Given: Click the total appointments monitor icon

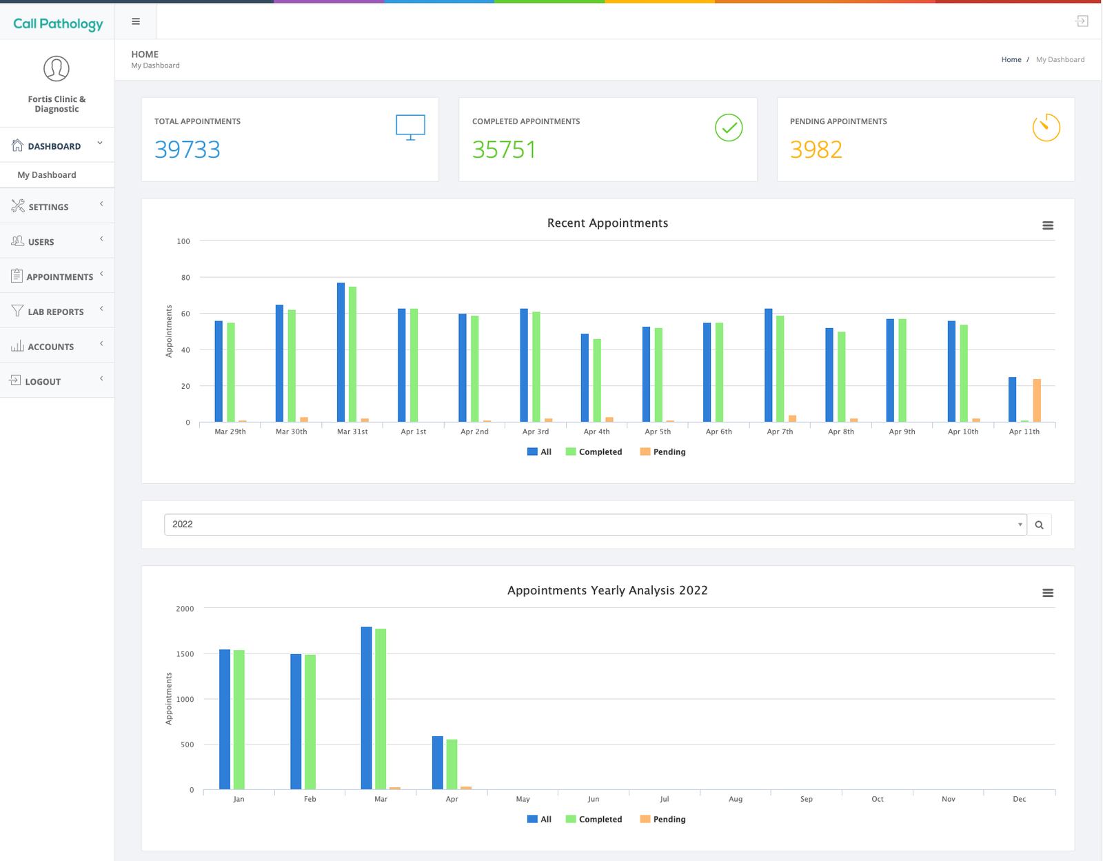Looking at the screenshot, I should pyautogui.click(x=410, y=128).
